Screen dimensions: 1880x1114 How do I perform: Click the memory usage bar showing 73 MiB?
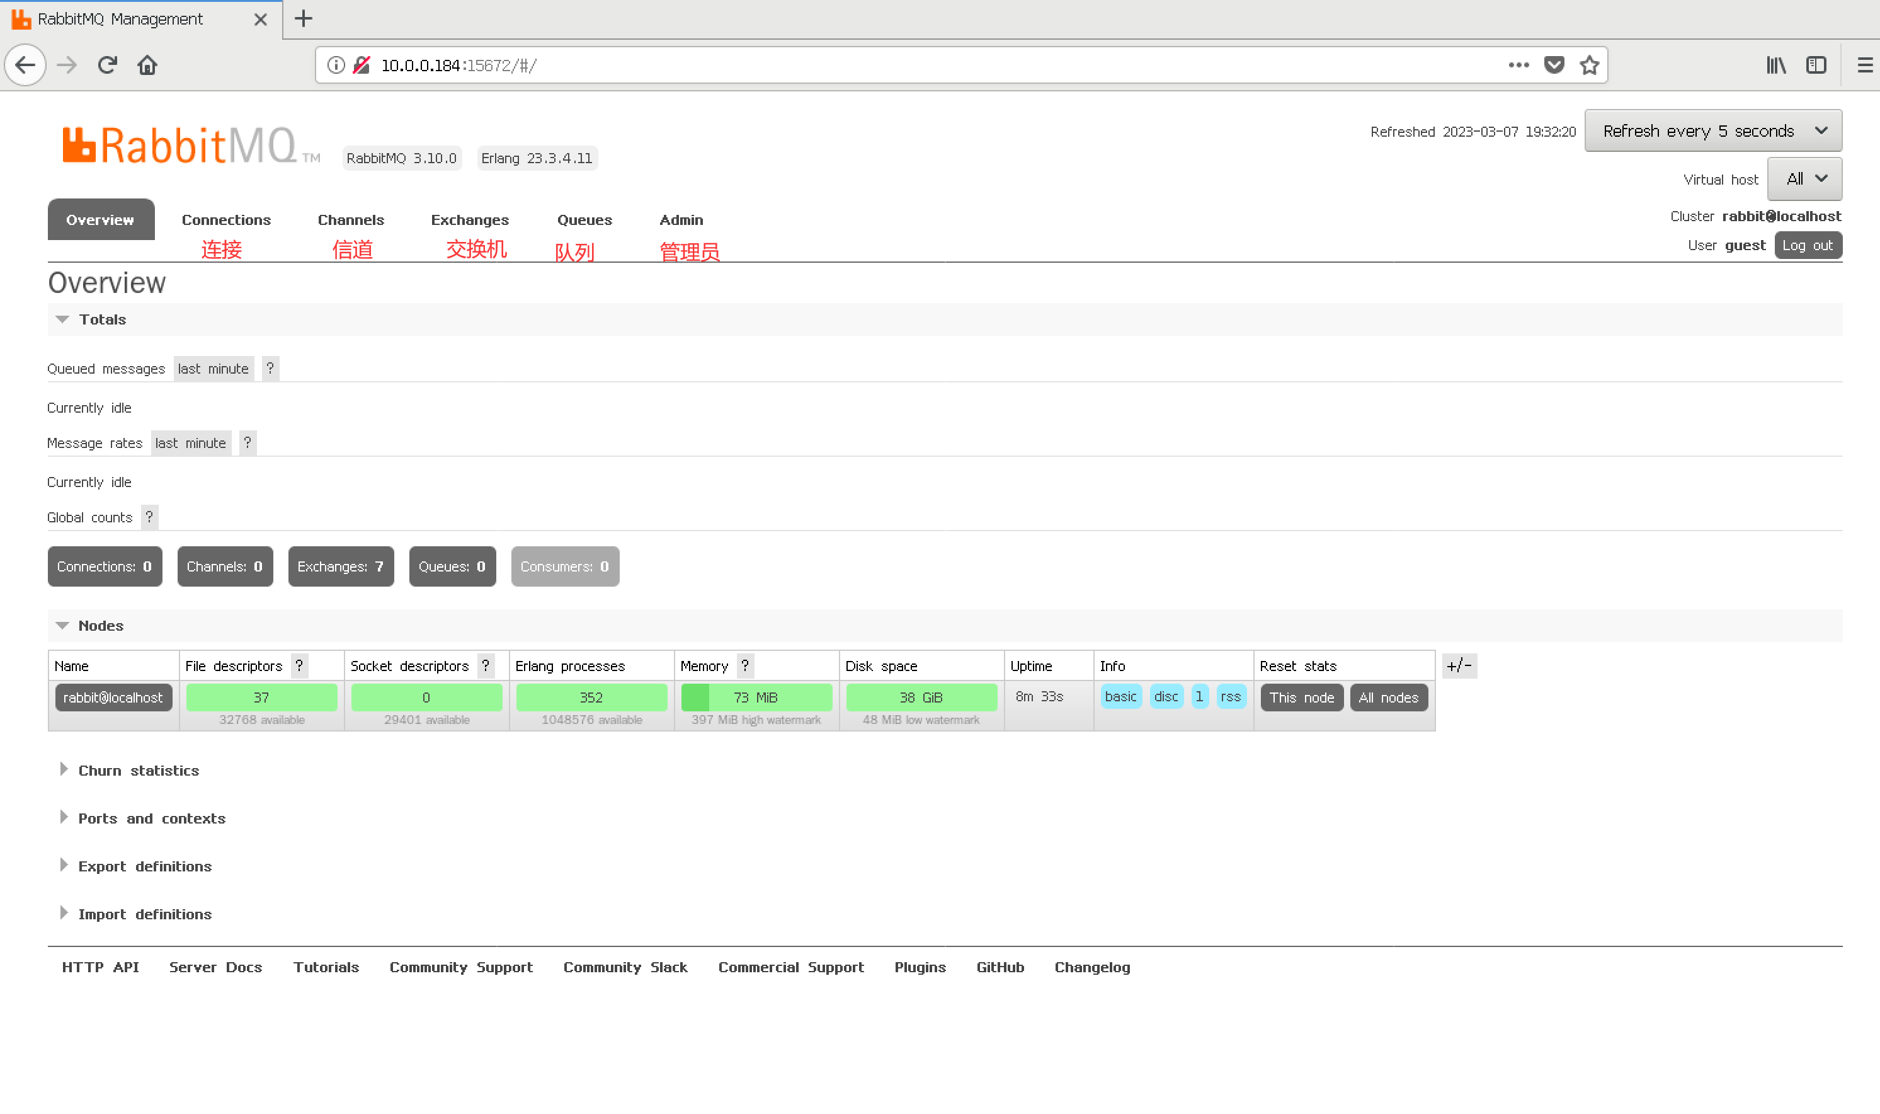[x=756, y=698]
